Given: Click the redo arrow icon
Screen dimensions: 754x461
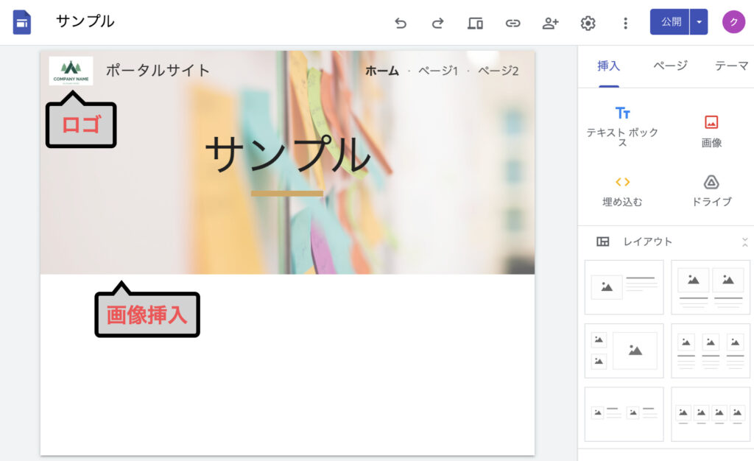Looking at the screenshot, I should pos(437,23).
